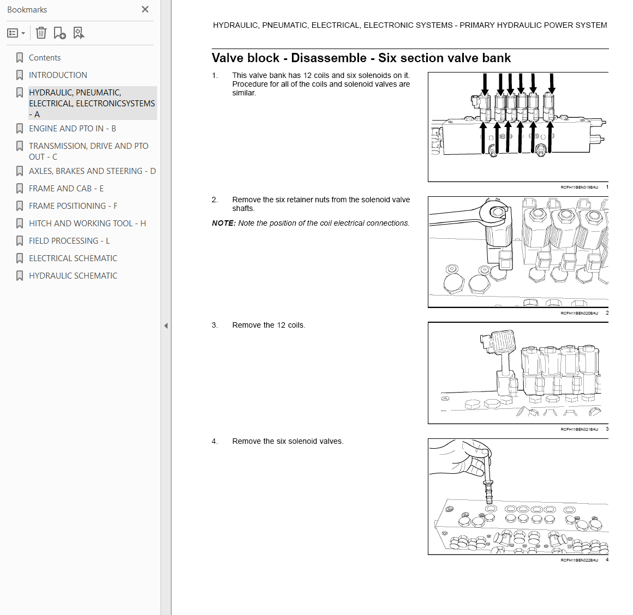Click bookmark icon beside ELECTRICAL SCHEMATIC
Viewport: 633px width, 615px height.
click(20, 258)
